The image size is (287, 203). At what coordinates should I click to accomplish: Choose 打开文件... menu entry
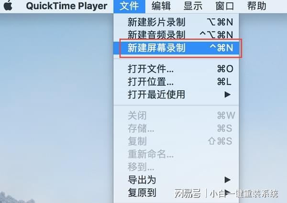(x=176, y=69)
